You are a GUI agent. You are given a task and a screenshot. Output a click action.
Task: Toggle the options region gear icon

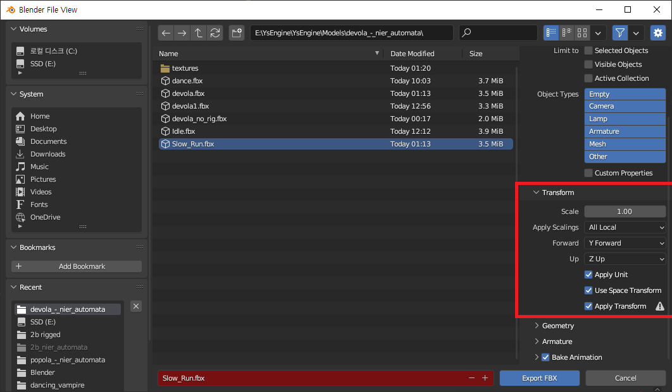(x=658, y=33)
